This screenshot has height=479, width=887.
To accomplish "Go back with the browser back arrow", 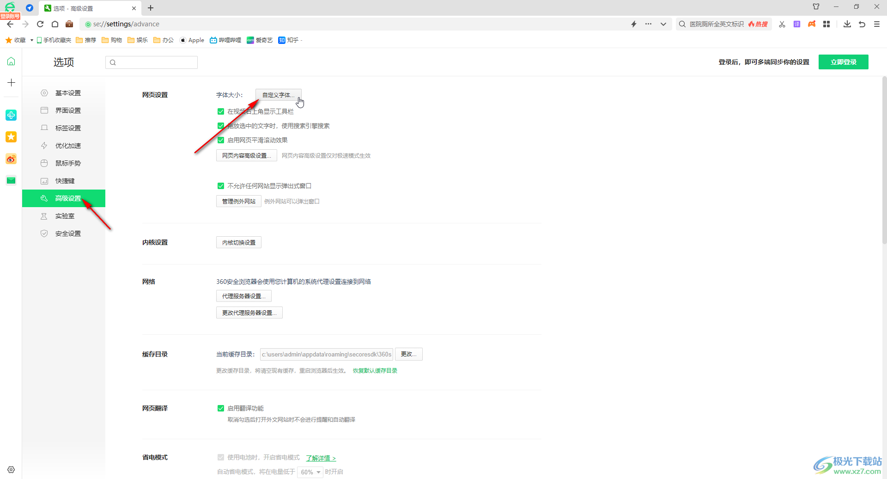I will tap(10, 24).
